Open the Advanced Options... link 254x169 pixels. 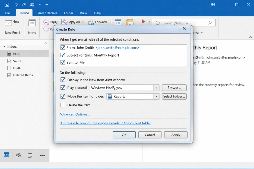75,114
